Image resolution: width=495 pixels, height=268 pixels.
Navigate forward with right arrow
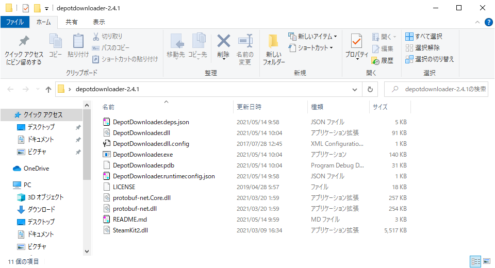[x=26, y=89]
